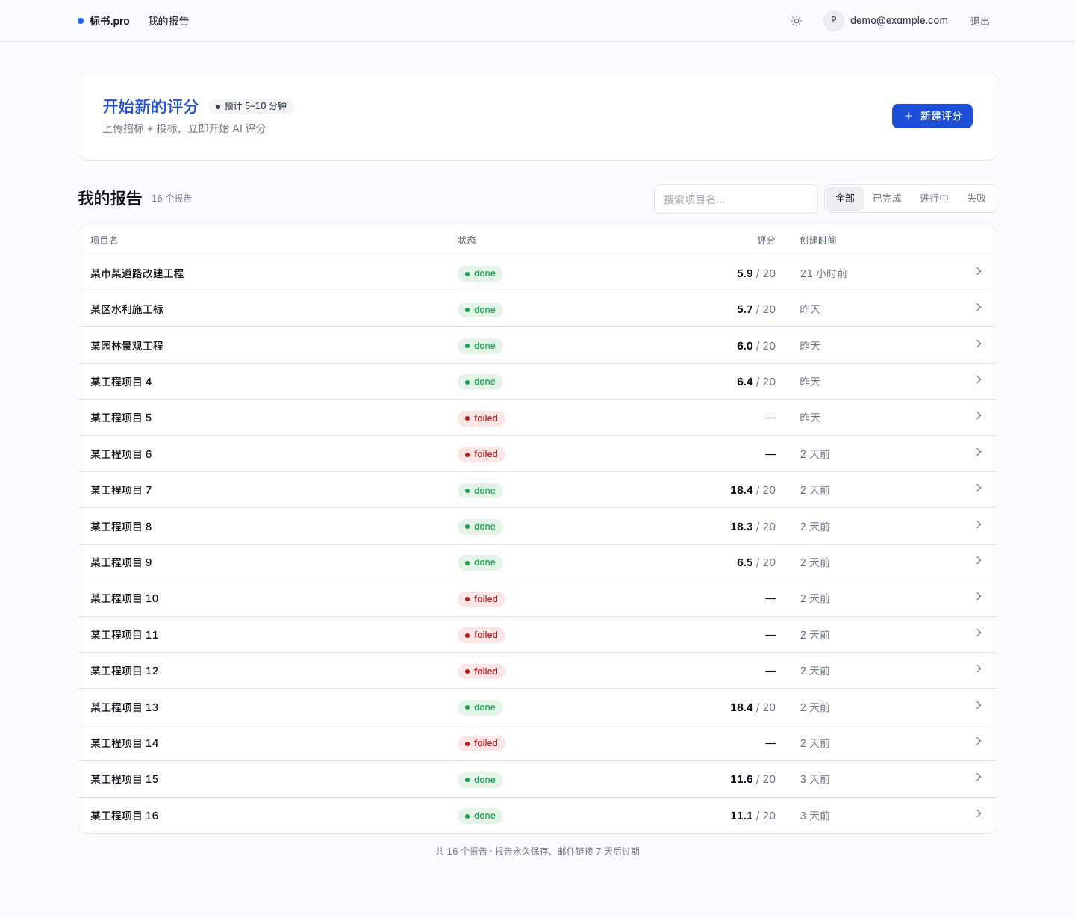Click the project name 某区水利施工标
The width and height of the screenshot is (1075, 918).
pos(127,309)
